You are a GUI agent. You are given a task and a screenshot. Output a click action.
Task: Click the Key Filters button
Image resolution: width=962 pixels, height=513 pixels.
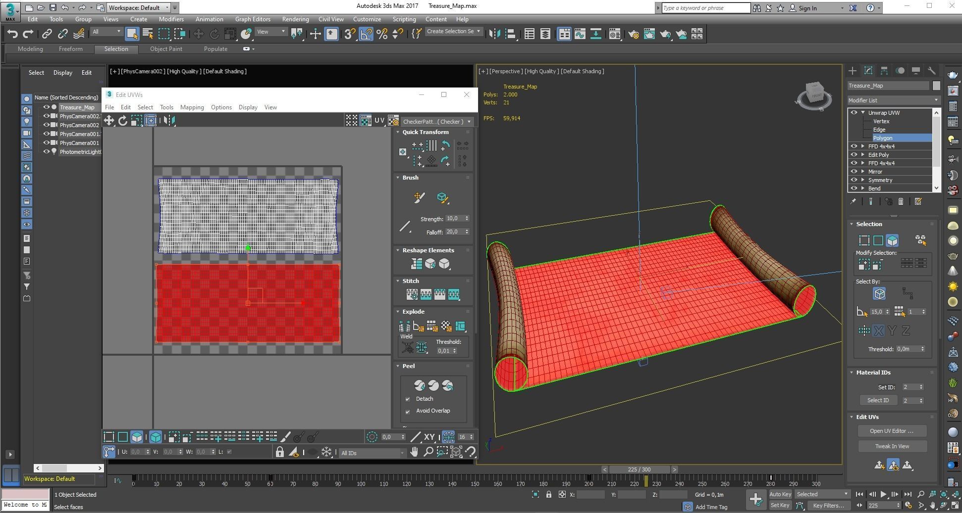point(828,506)
